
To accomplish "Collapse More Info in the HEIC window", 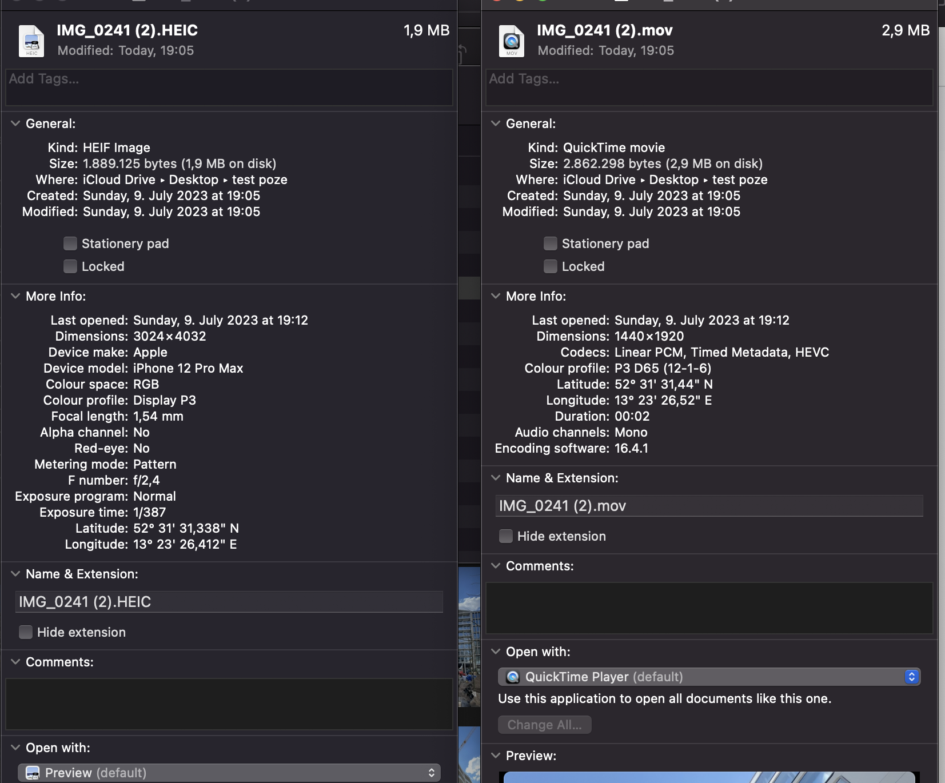I will (15, 296).
